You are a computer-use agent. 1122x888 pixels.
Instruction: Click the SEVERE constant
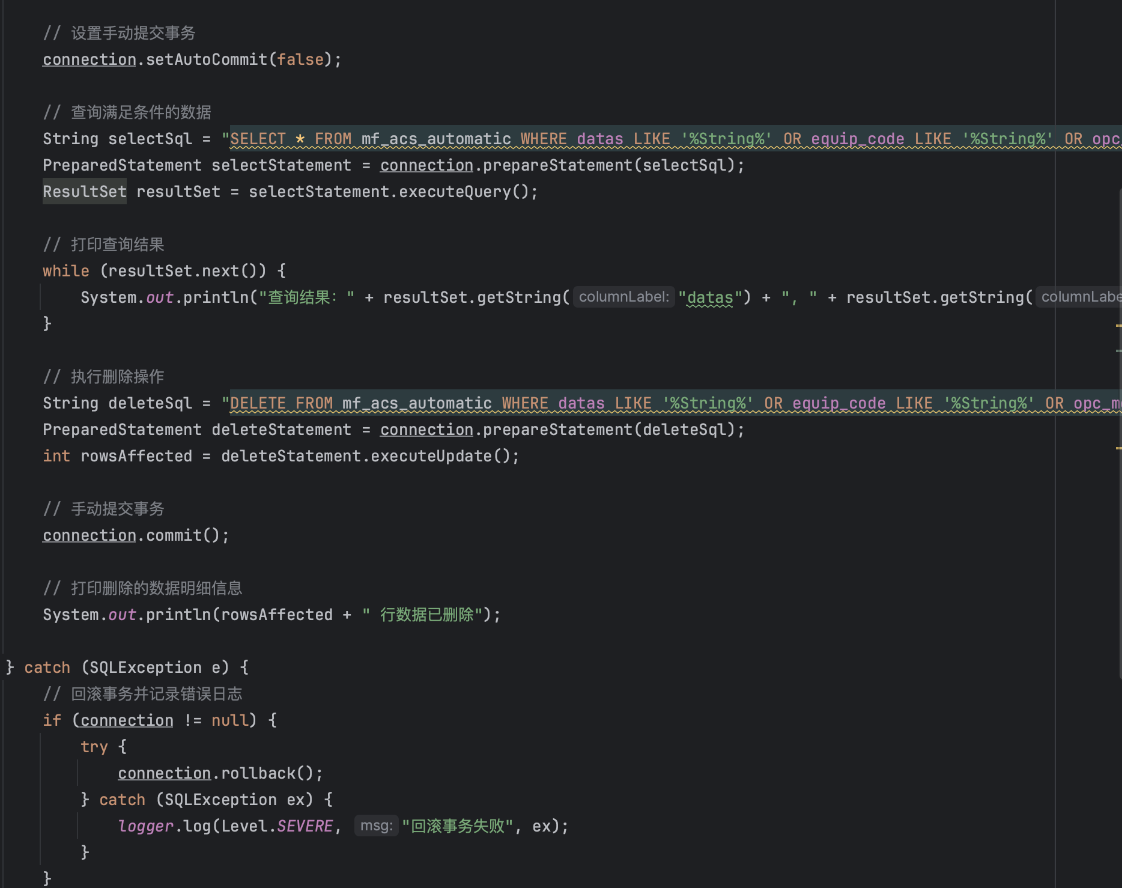point(305,826)
